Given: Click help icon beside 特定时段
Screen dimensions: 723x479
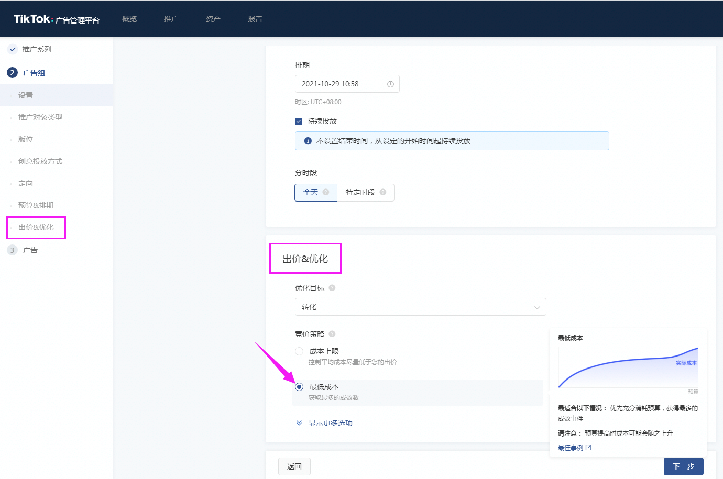Looking at the screenshot, I should point(383,192).
